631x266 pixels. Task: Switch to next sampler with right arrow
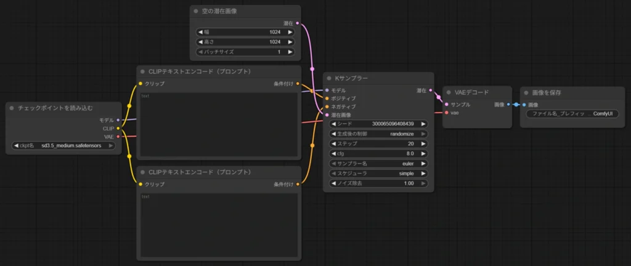pos(423,164)
